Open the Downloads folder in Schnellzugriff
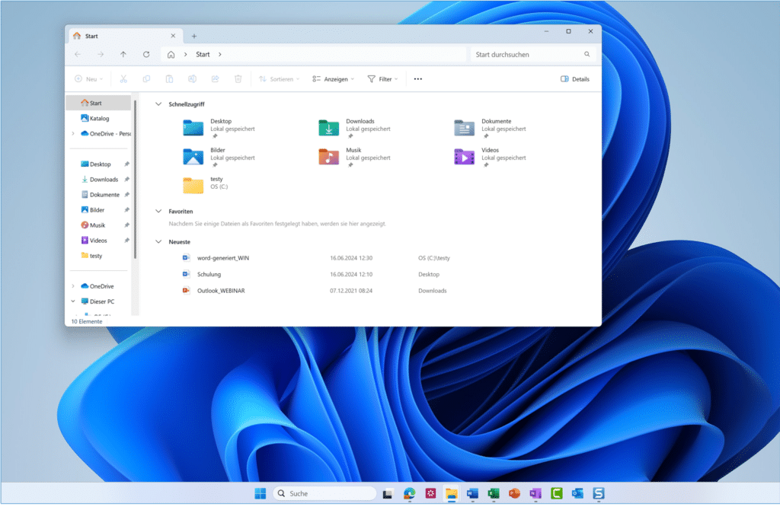 (355, 128)
